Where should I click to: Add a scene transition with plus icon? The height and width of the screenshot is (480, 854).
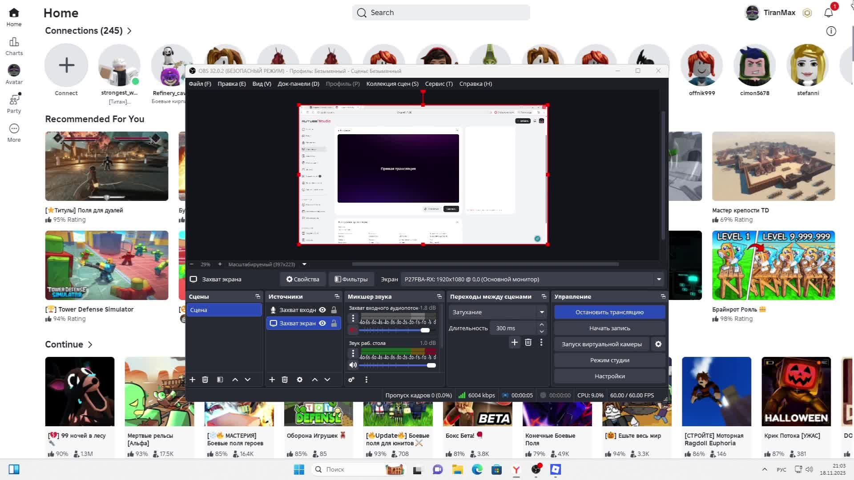coord(515,342)
